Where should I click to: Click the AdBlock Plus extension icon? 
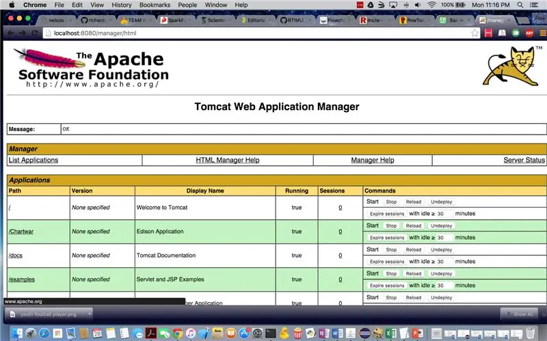[529, 33]
